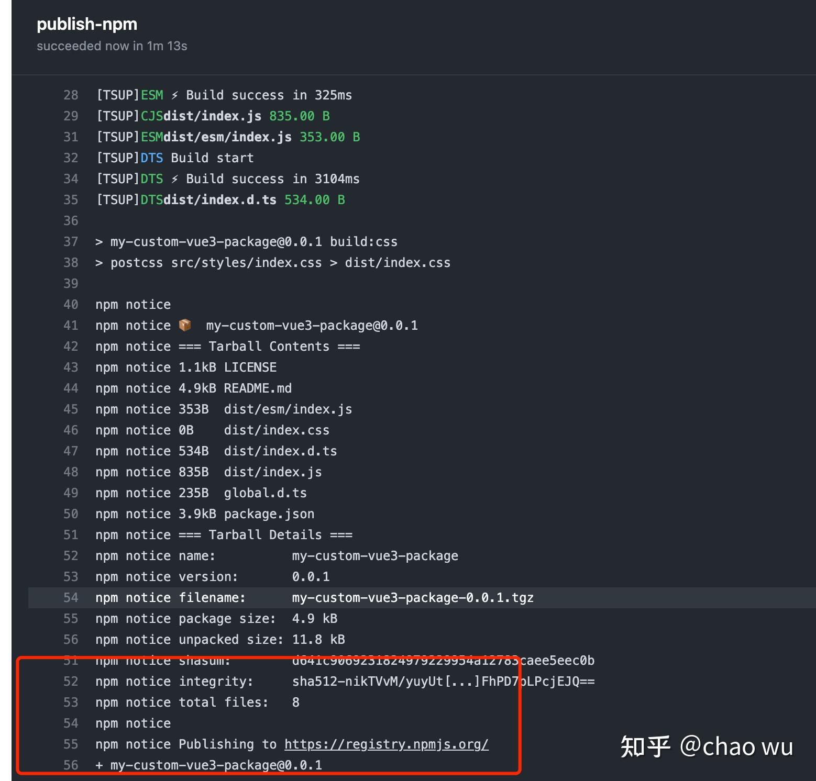Click the 'unpacked size: 11.8 kB' line
This screenshot has height=781, width=816.
[x=220, y=640]
